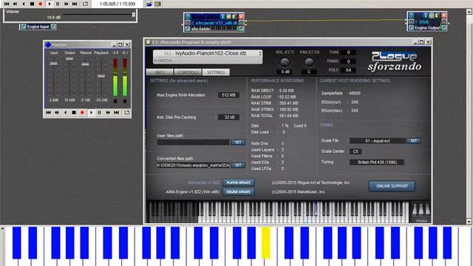Screen dimensions: 473x266
Task: Click the Input fader in the Master window
Action: coord(54,64)
